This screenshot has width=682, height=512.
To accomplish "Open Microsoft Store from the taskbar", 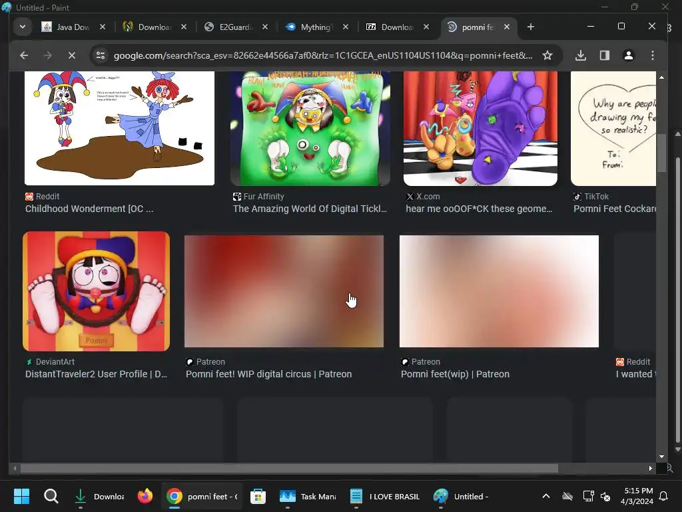I will point(258,496).
